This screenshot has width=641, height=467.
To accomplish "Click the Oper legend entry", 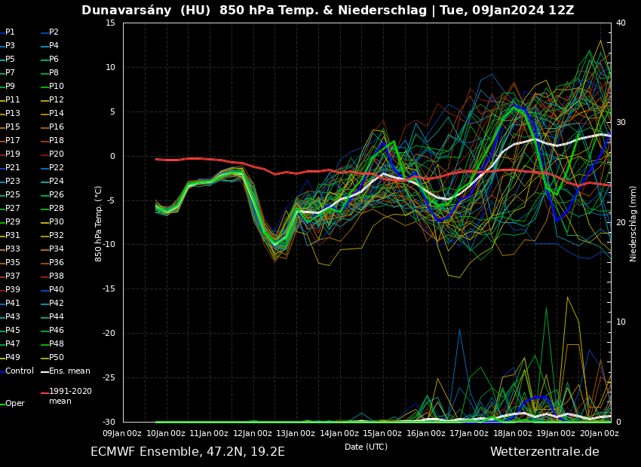I will point(15,404).
